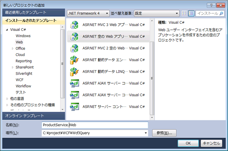Click the OK button
Image resolution: width=228 pixels, height=151 pixels.
tap(188, 143)
